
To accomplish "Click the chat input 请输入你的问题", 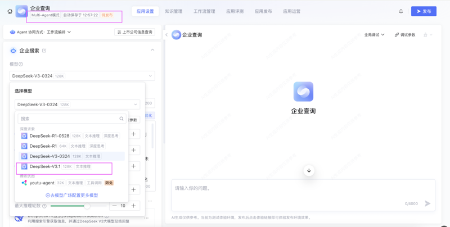I will (303, 195).
